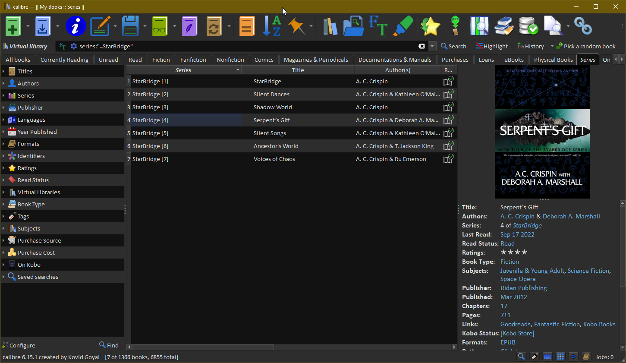Click Pick a random book
626x363 pixels.
pos(586,46)
